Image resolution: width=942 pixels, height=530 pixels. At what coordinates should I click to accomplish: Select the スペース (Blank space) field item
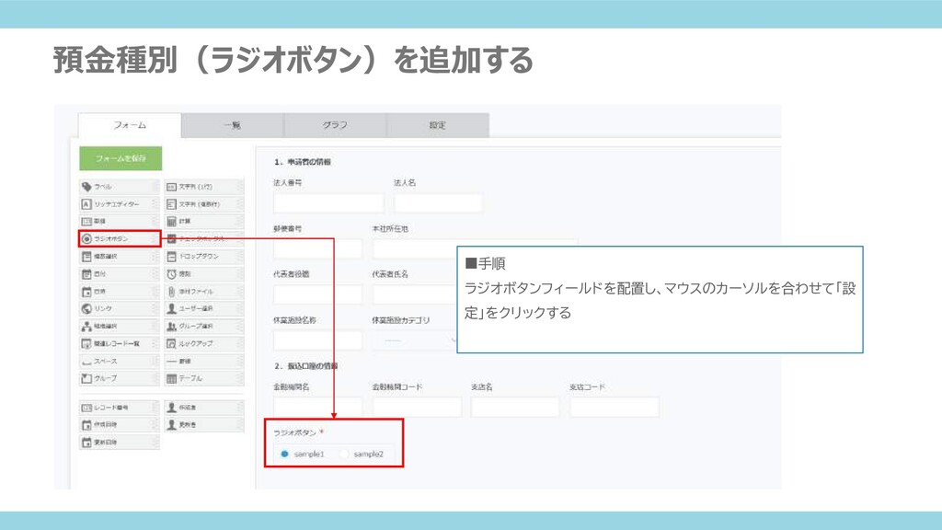pyautogui.click(x=120, y=361)
